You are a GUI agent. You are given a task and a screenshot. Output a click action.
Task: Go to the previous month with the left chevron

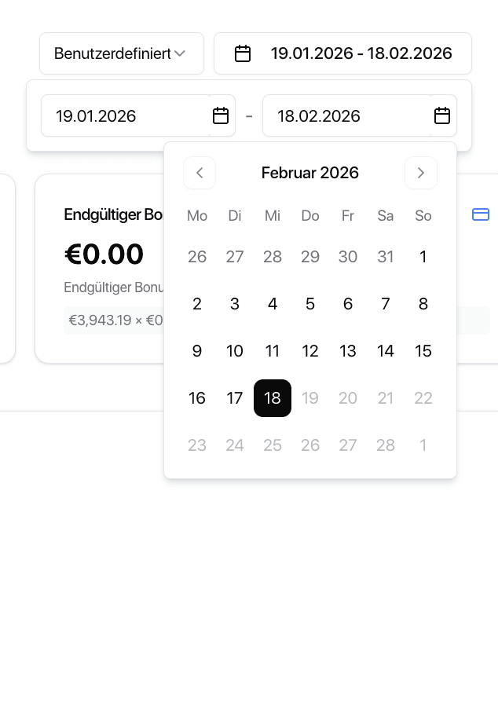click(x=200, y=173)
